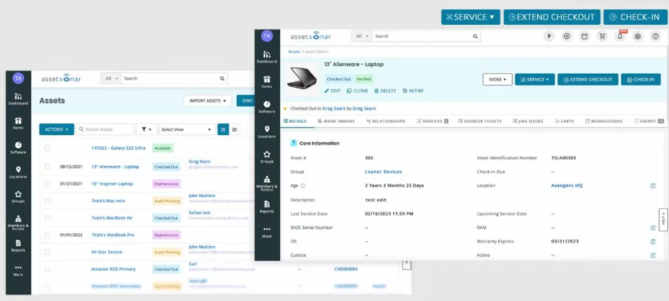Click More in the Asset Details window sidebar
Viewport: 669px width, 301px height.
(267, 232)
